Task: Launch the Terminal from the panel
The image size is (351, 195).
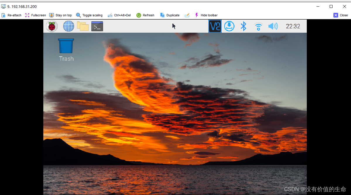Action: coord(97,26)
